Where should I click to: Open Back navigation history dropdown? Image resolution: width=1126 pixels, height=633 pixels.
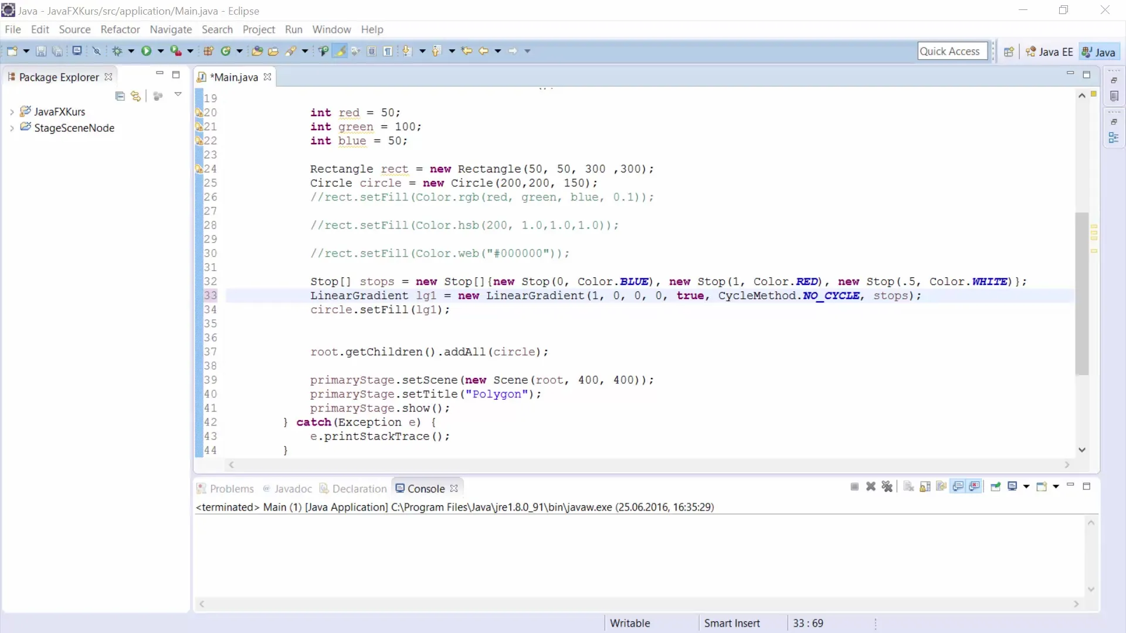(498, 52)
